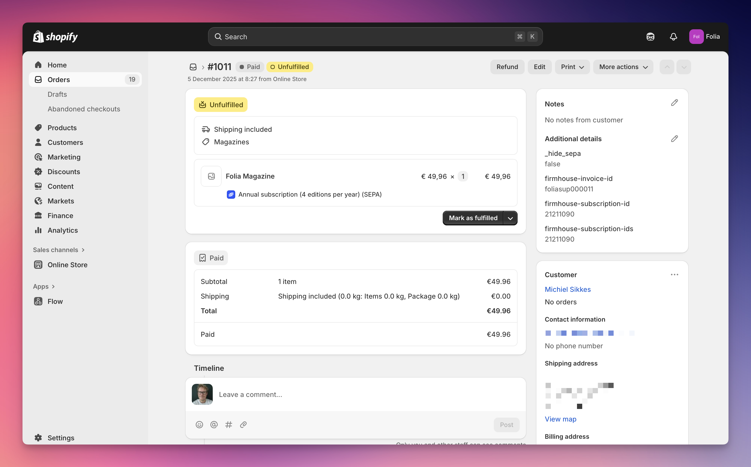751x467 pixels.
Task: Edit Notes with the pencil icon
Action: [x=674, y=103]
